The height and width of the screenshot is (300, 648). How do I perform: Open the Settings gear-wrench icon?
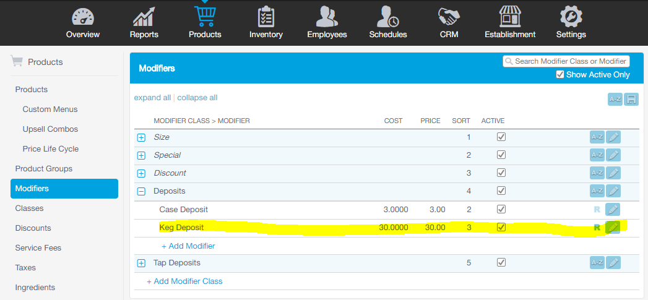(571, 17)
